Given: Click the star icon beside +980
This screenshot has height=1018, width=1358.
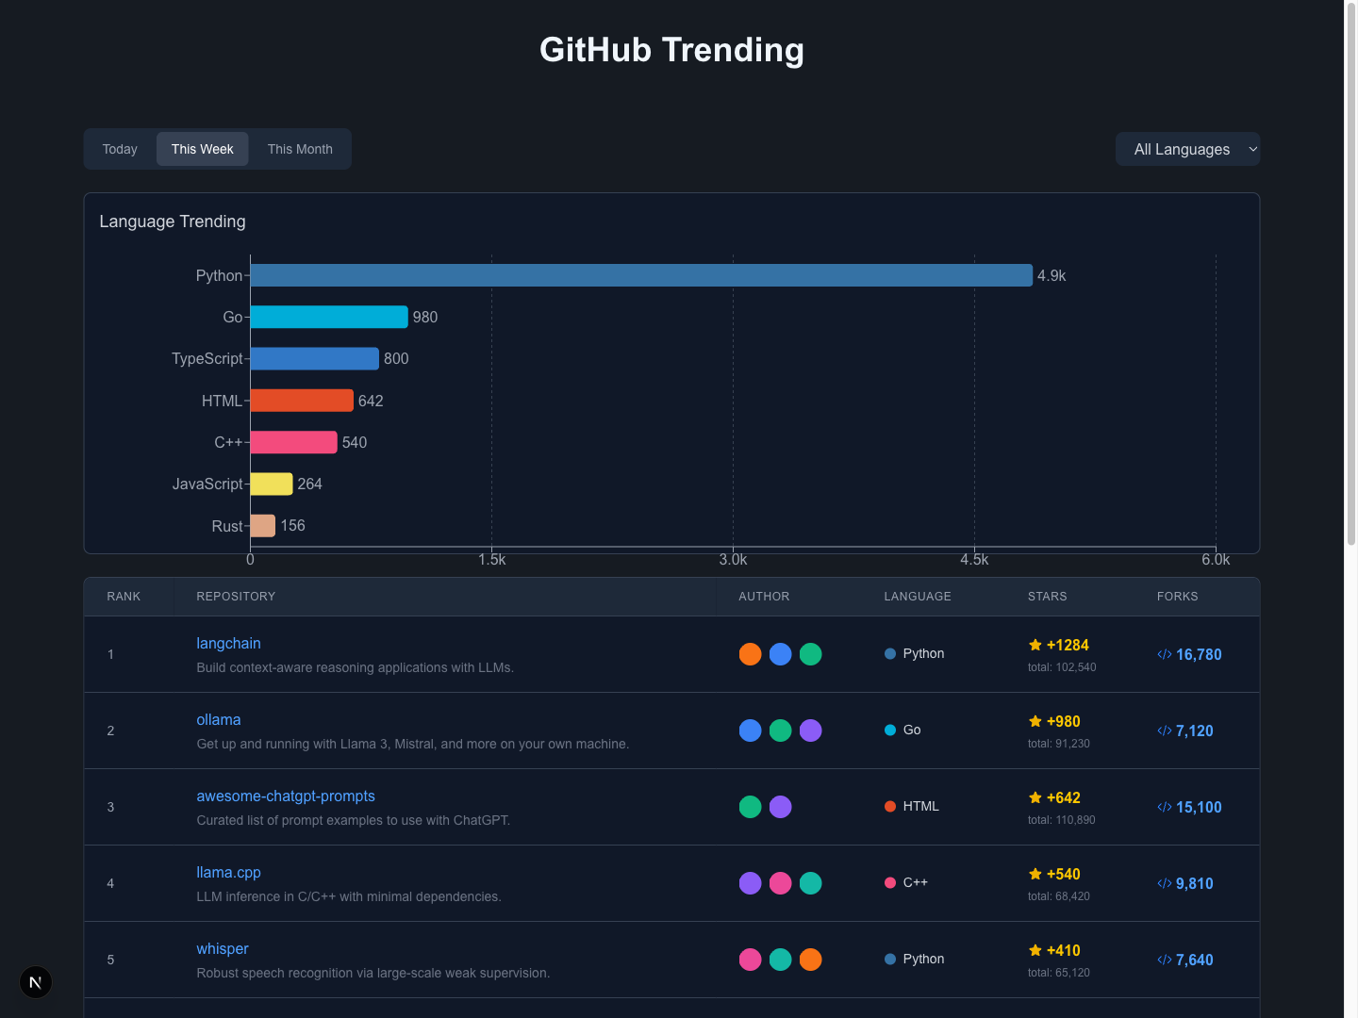Looking at the screenshot, I should [x=1035, y=721].
